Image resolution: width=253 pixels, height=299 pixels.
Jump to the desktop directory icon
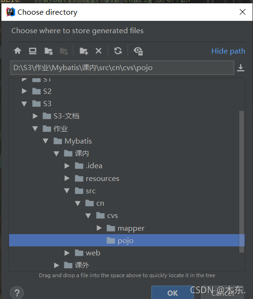33,51
